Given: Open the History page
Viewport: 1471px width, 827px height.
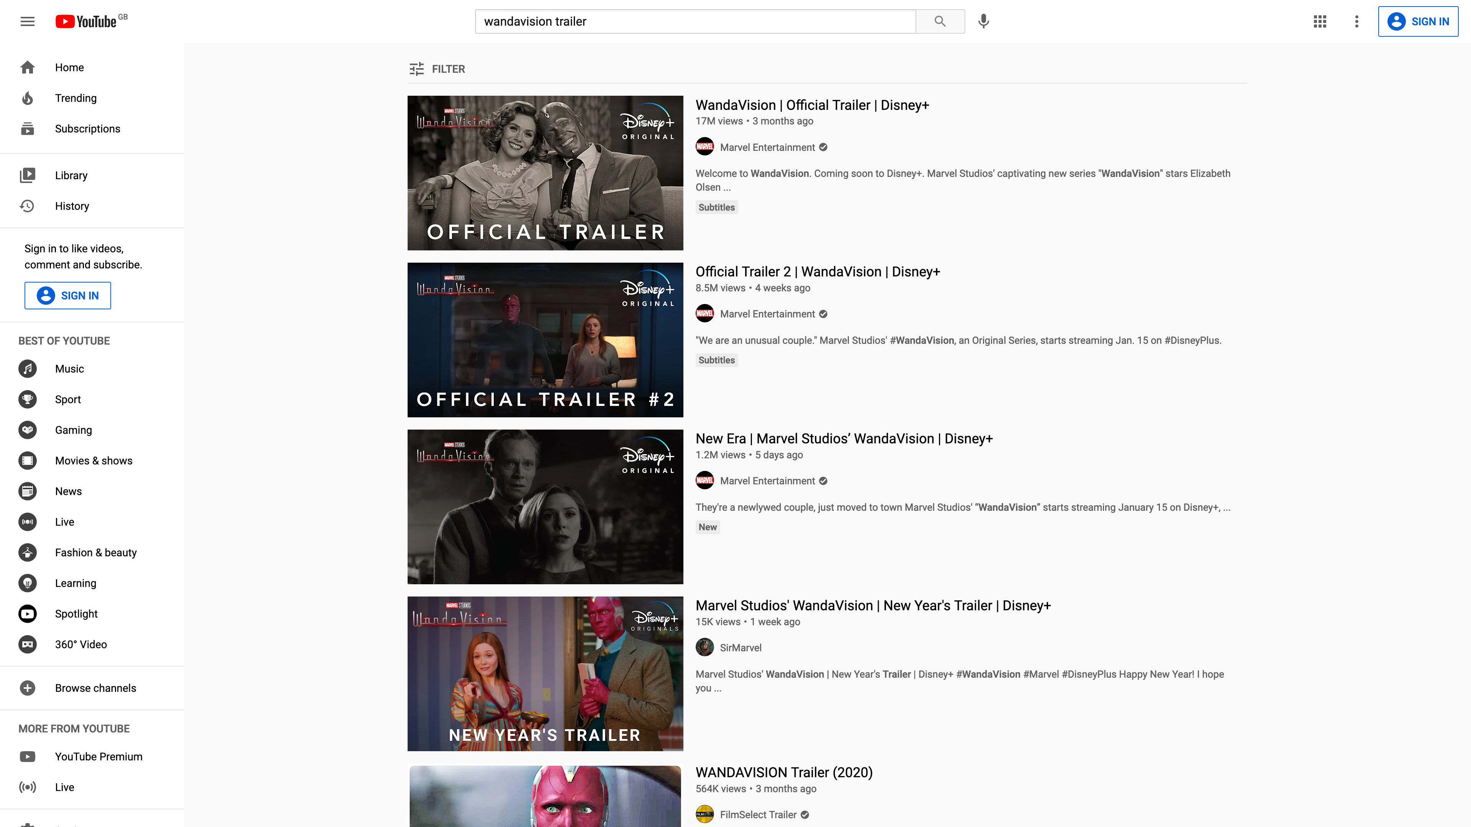Looking at the screenshot, I should pos(71,206).
